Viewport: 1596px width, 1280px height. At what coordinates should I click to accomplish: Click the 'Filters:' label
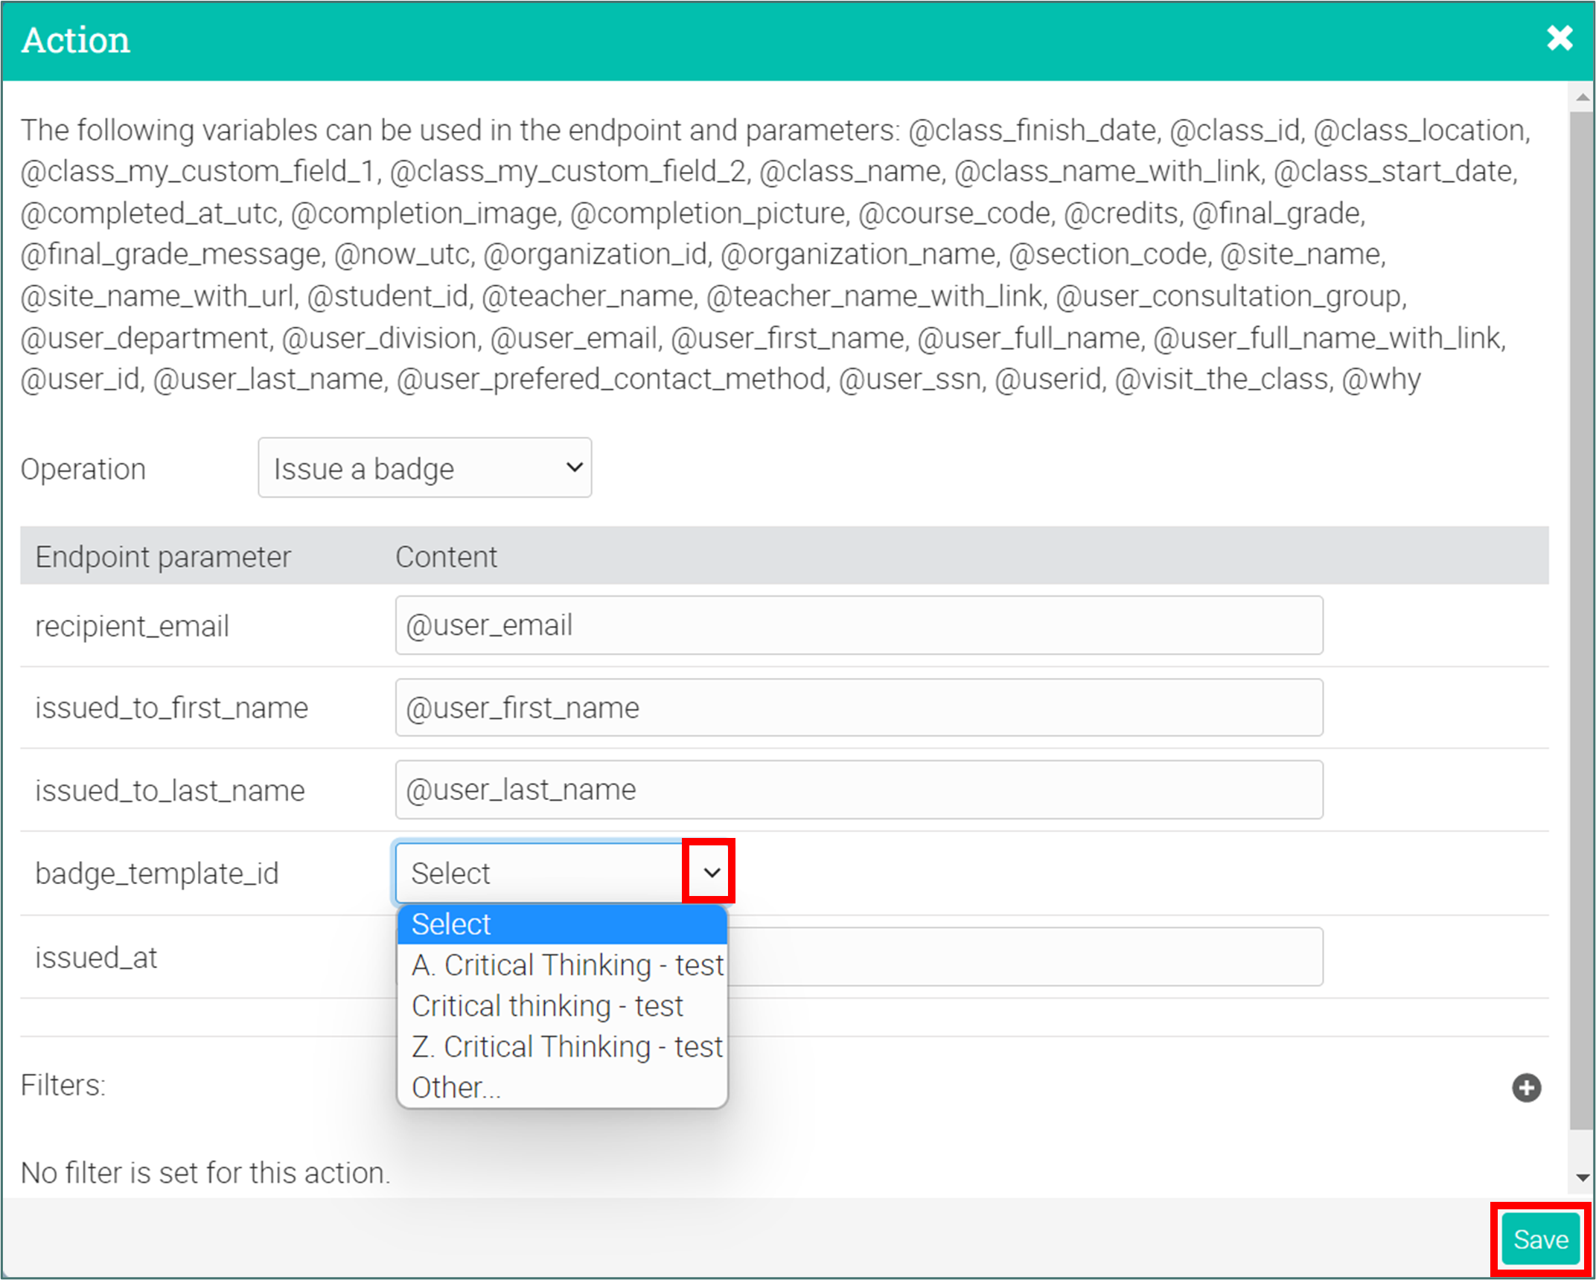coord(63,1085)
